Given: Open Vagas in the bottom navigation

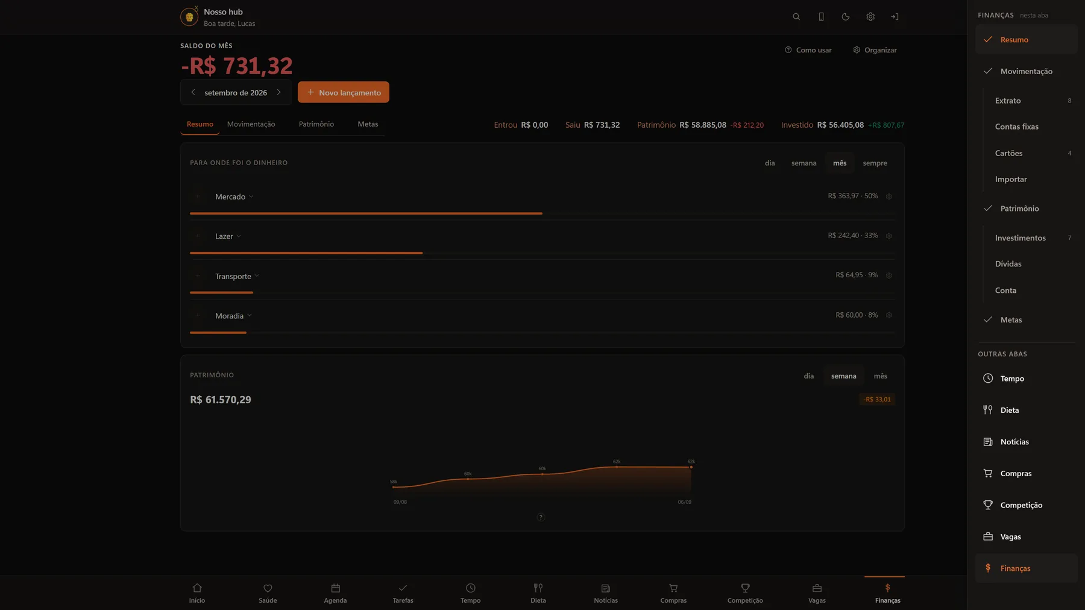Looking at the screenshot, I should click(817, 593).
